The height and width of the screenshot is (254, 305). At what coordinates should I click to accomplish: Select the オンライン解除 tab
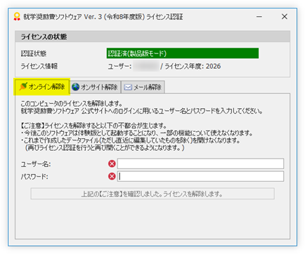point(41,87)
